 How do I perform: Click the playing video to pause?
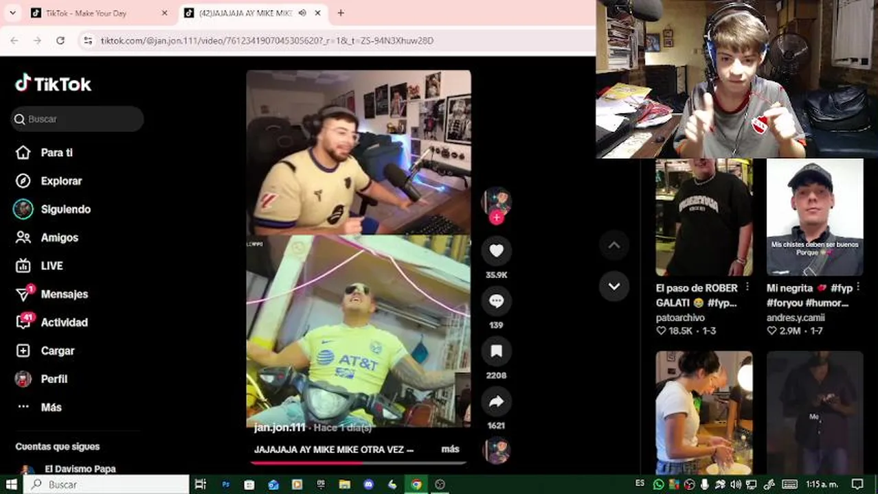tap(359, 248)
